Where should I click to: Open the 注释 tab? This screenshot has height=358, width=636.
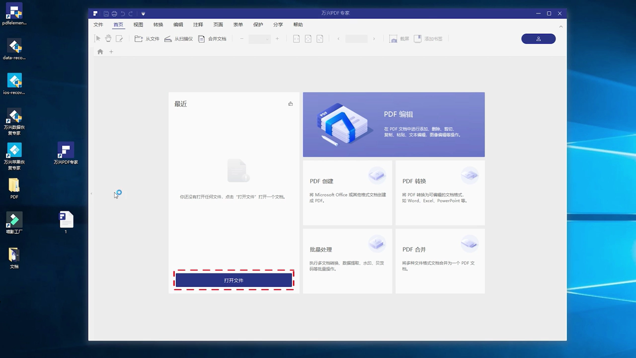pos(198,25)
